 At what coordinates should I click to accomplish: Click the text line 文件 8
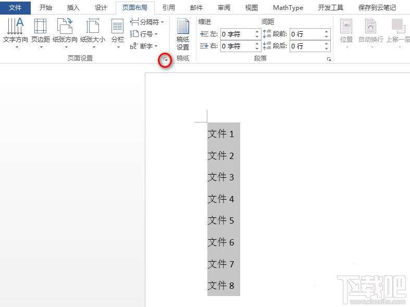coord(221,285)
